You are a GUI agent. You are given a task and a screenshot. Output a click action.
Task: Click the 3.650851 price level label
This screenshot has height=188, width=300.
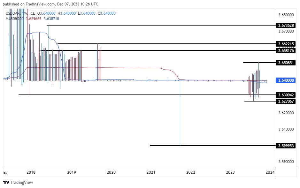[x=286, y=63]
